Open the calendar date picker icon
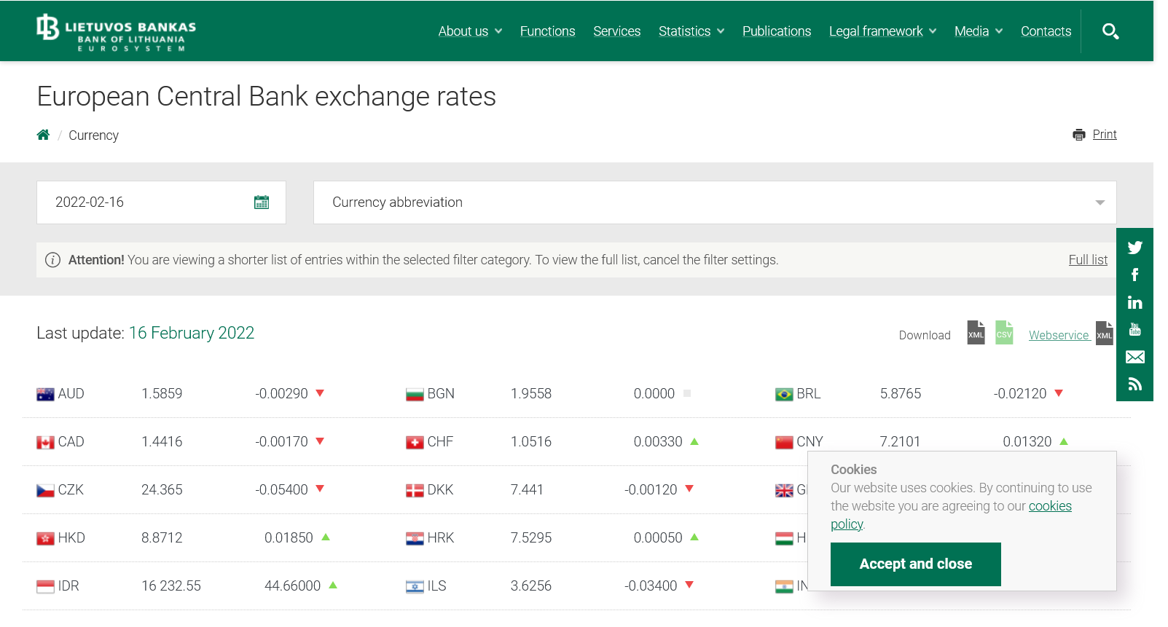 point(262,202)
